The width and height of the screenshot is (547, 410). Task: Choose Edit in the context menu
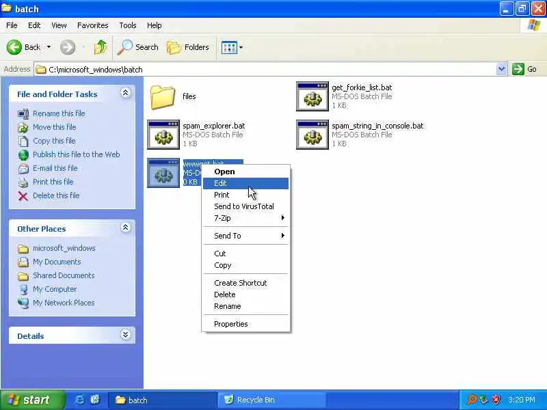coord(246,183)
